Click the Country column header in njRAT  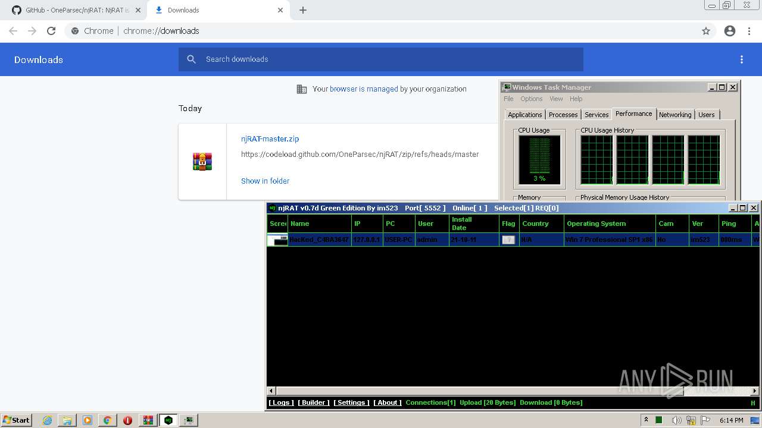coord(541,224)
